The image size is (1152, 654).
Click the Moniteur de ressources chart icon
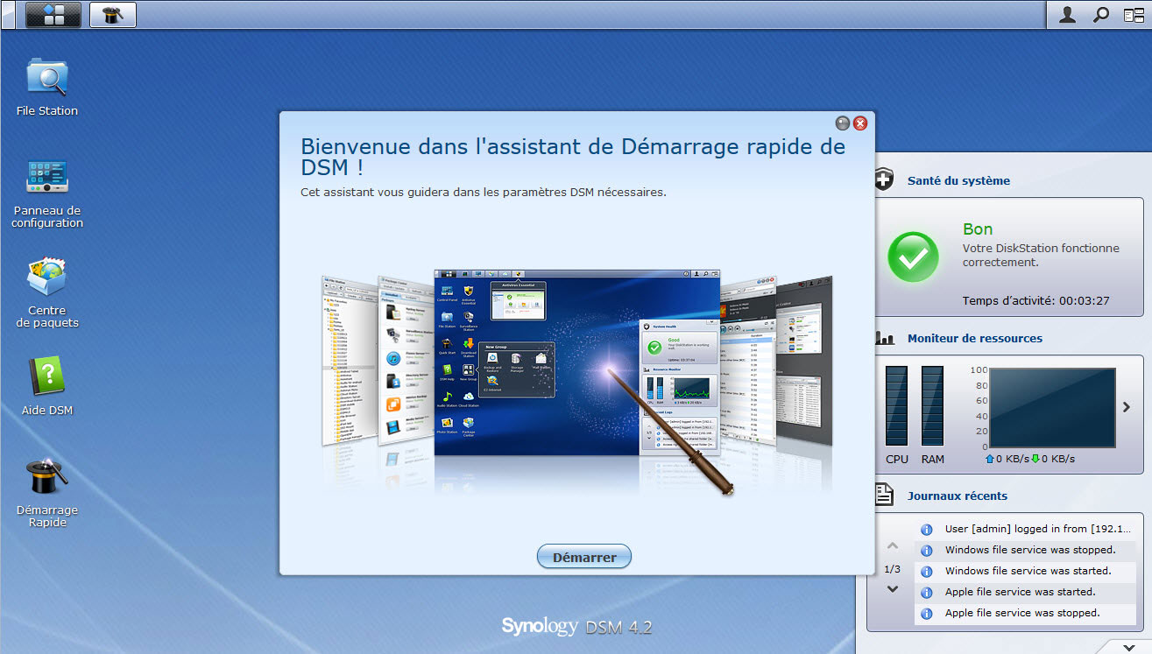click(x=885, y=338)
